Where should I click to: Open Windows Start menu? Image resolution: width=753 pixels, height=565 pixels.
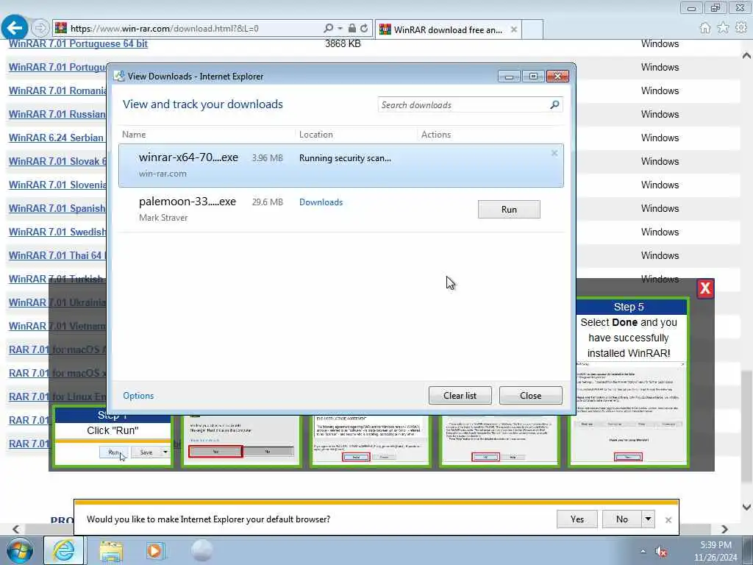pyautogui.click(x=20, y=550)
